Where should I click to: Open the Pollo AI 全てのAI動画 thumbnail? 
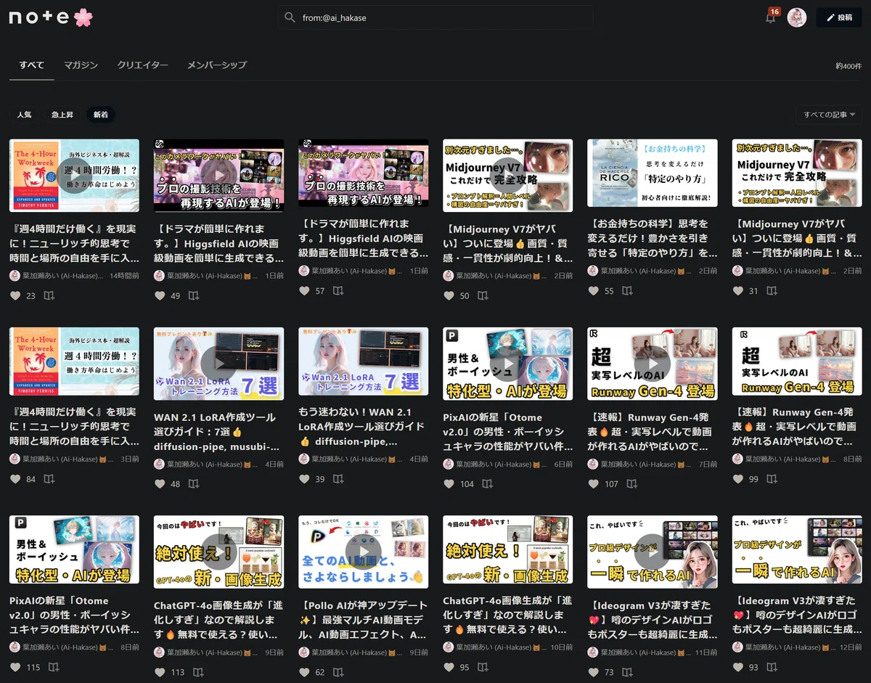(363, 552)
